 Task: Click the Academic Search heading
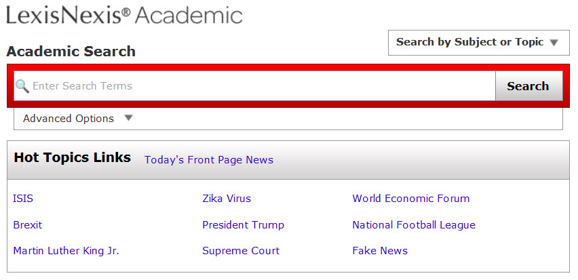(x=71, y=52)
